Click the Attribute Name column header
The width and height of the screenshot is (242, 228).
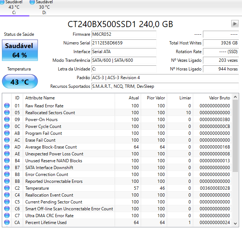pyautogui.click(x=69, y=98)
